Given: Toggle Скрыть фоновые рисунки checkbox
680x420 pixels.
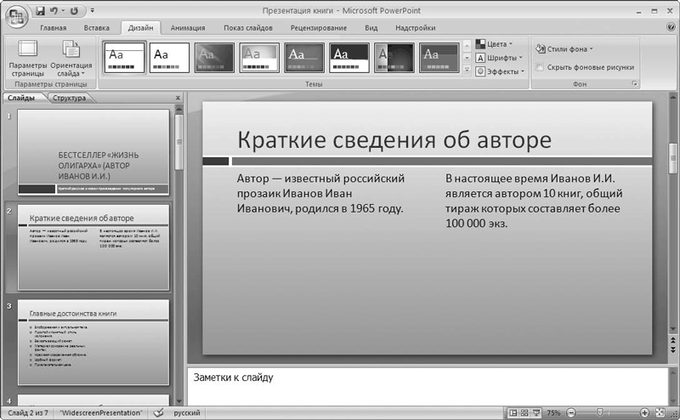Looking at the screenshot, I should [541, 67].
